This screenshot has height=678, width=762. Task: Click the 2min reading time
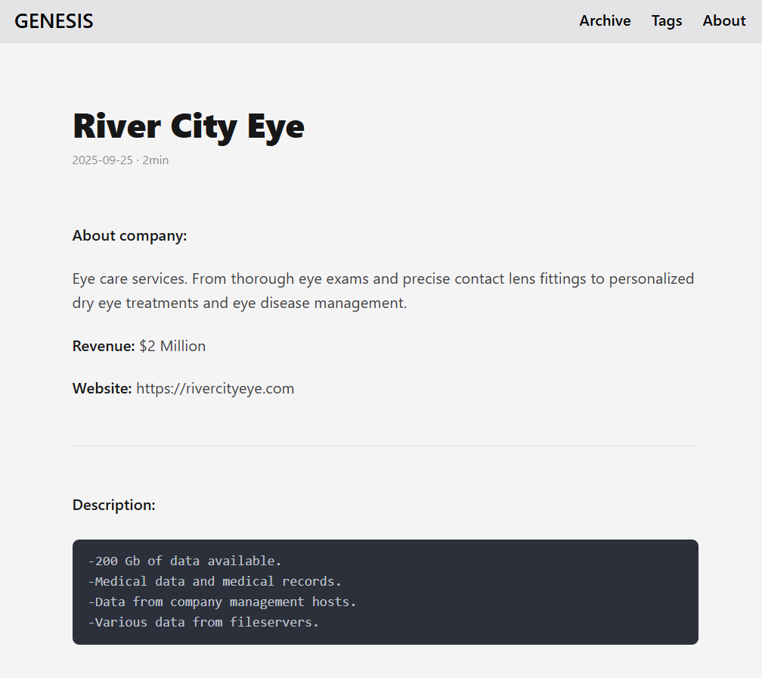tap(156, 160)
